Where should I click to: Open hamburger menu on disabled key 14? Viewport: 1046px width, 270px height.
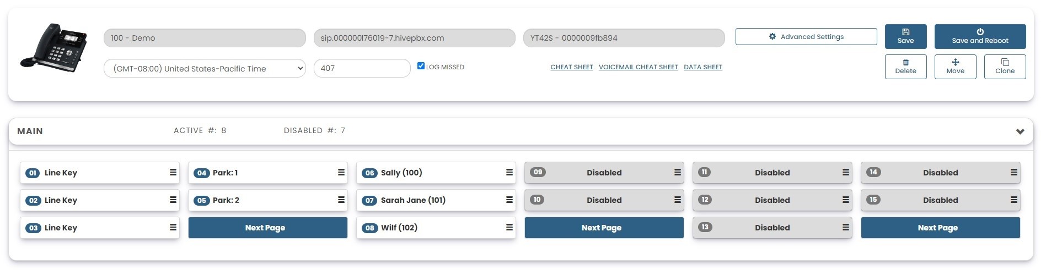1014,172
